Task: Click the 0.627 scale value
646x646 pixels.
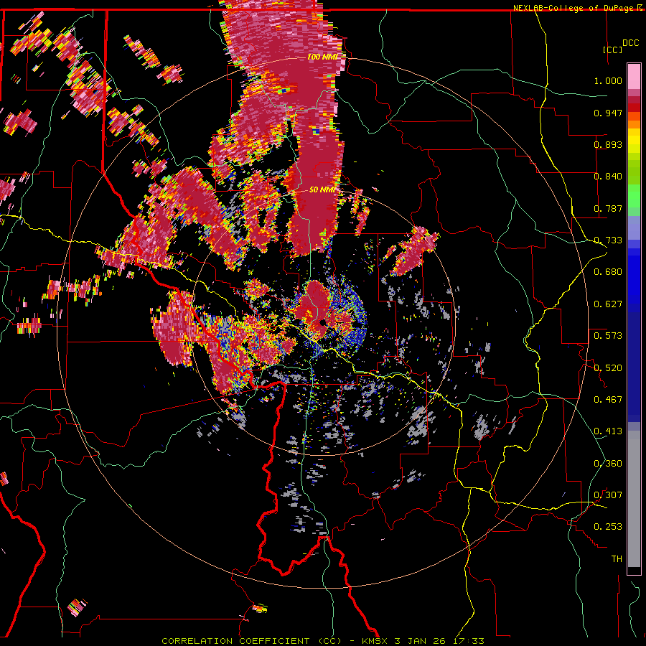Action: pyautogui.click(x=608, y=304)
